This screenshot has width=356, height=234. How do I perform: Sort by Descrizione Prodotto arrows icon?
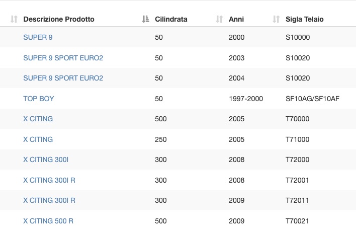pyautogui.click(x=14, y=19)
